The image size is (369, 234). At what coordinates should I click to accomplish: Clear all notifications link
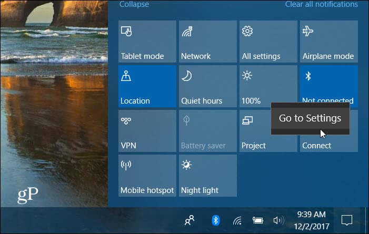(x=322, y=4)
